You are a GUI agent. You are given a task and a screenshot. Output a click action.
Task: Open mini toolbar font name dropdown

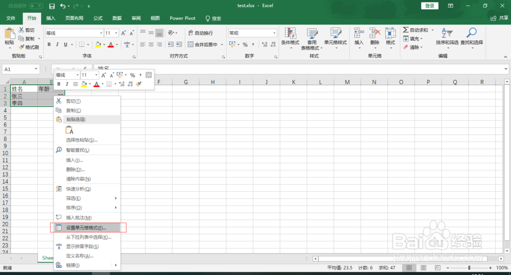click(x=78, y=75)
